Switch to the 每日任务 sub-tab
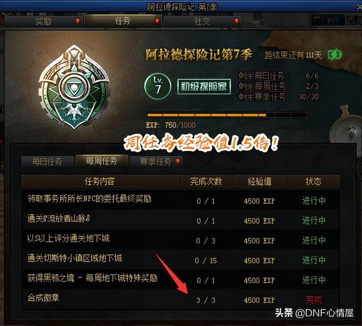Image resolution: width=362 pixels, height=326 pixels. 48,162
